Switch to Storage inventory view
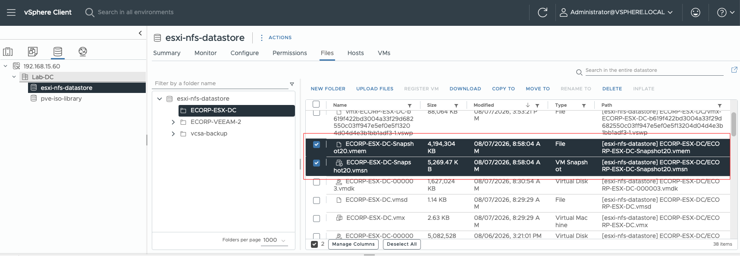Image resolution: width=740 pixels, height=256 pixels. point(58,52)
